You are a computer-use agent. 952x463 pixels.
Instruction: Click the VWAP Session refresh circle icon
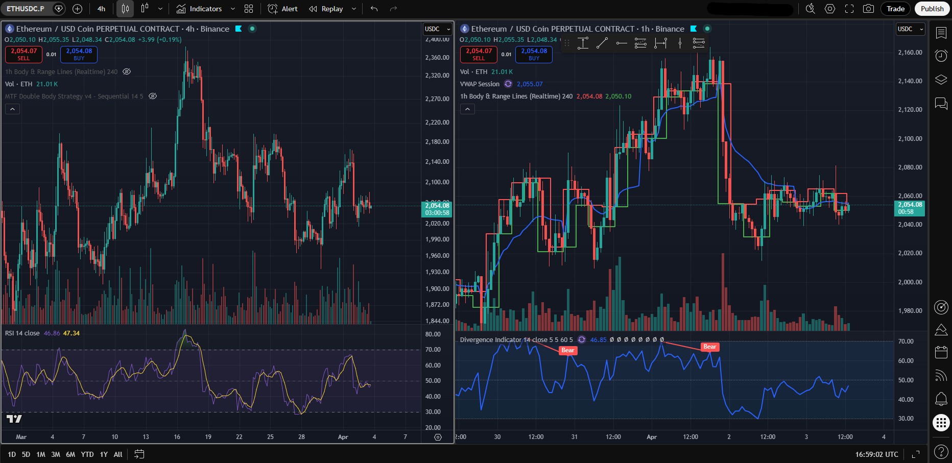[508, 84]
